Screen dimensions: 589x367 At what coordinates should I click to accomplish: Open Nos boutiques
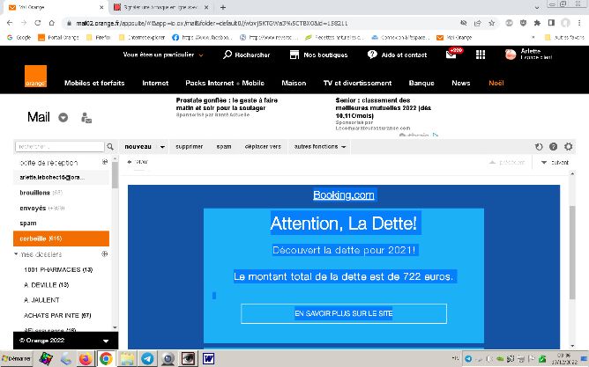point(318,55)
